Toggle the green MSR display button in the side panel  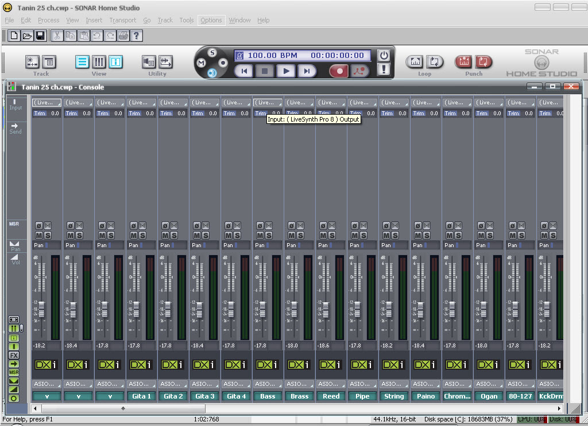click(x=14, y=373)
